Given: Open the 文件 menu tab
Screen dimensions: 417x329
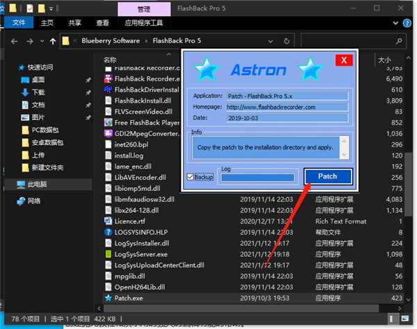Looking at the screenshot, I should (x=19, y=23).
